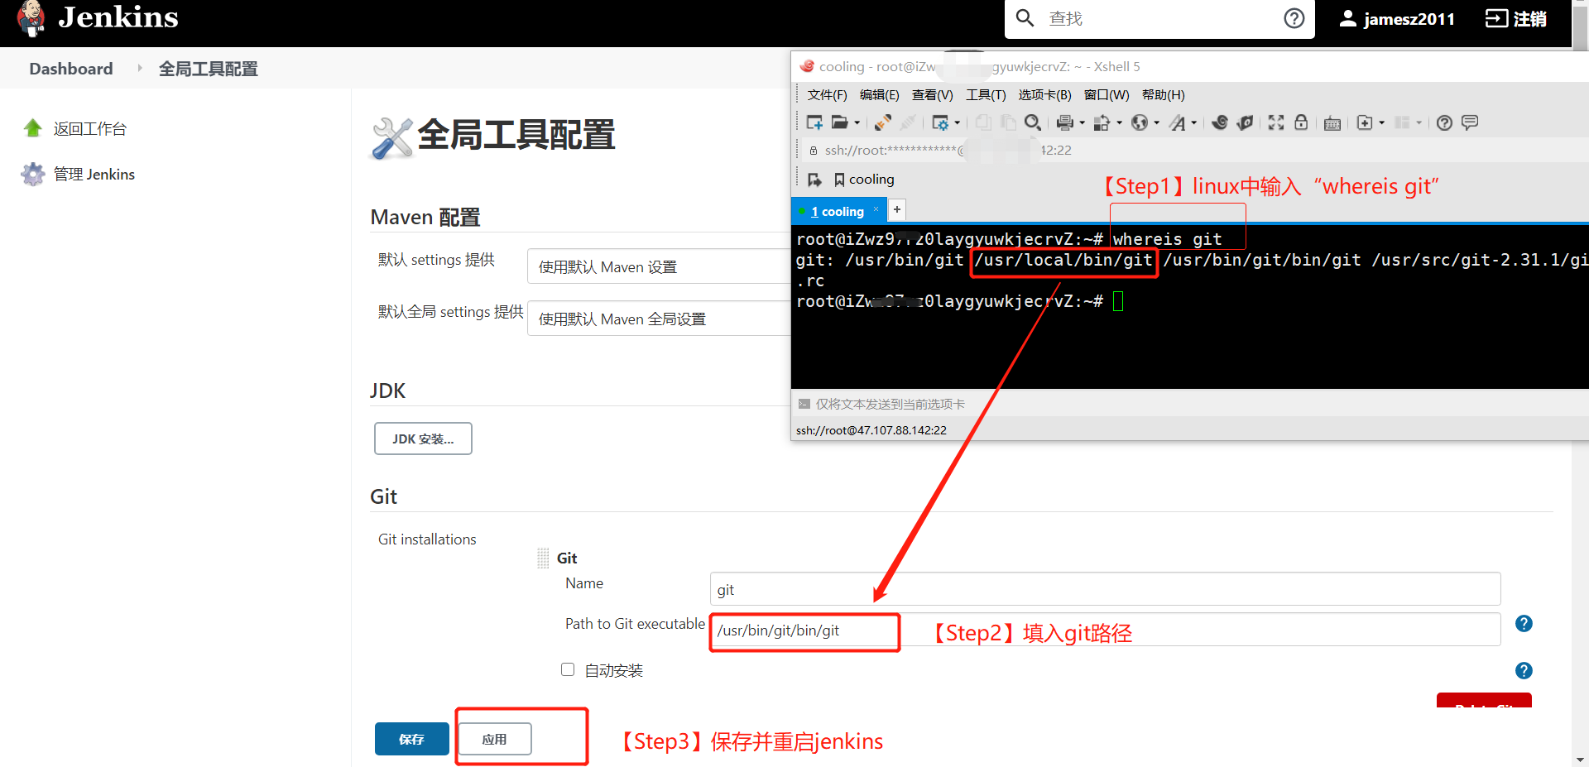Viewport: 1589px width, 767px height.
Task: Add a new Xshell tab with plus button
Action: coord(897,209)
